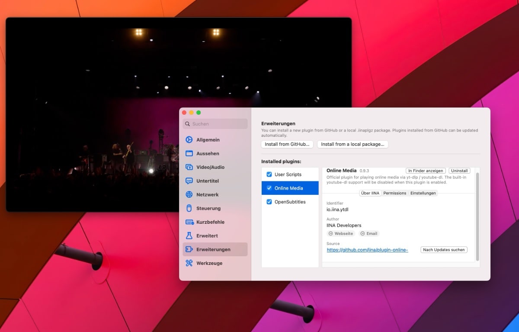Switch to the Permissions tab

394,193
